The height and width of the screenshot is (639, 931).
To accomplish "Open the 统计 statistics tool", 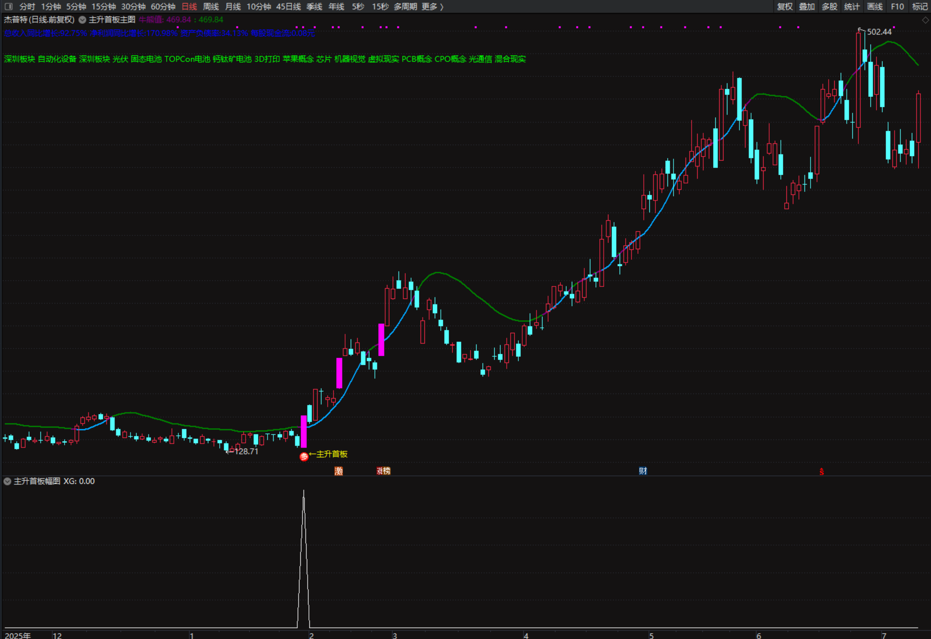I will pos(852,6).
